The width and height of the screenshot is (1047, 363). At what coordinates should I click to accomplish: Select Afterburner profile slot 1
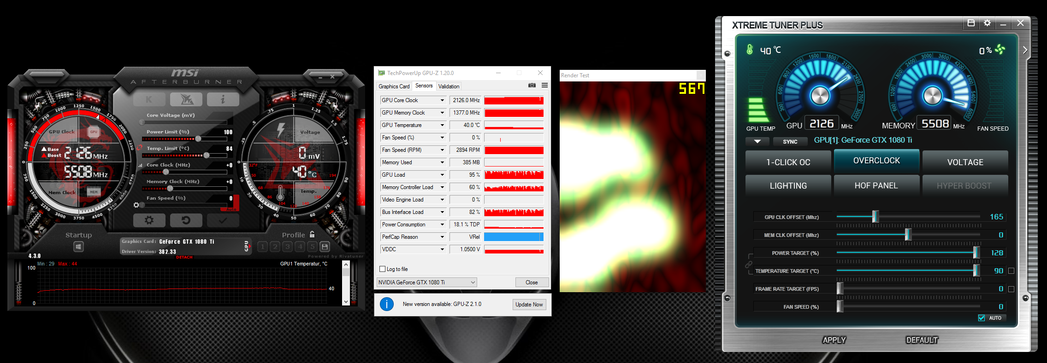click(262, 247)
